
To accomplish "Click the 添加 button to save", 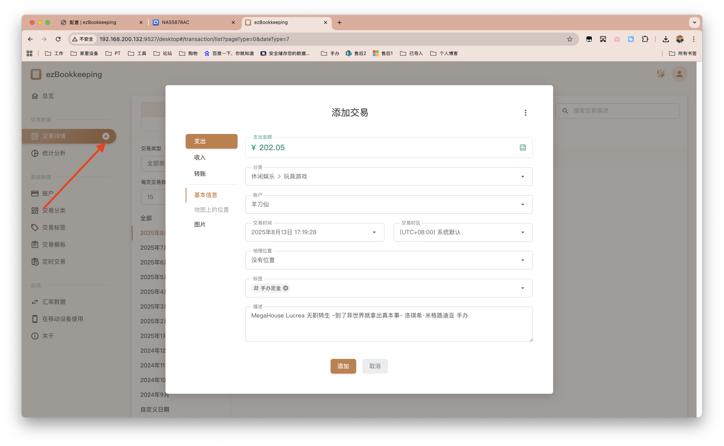I will pos(343,366).
